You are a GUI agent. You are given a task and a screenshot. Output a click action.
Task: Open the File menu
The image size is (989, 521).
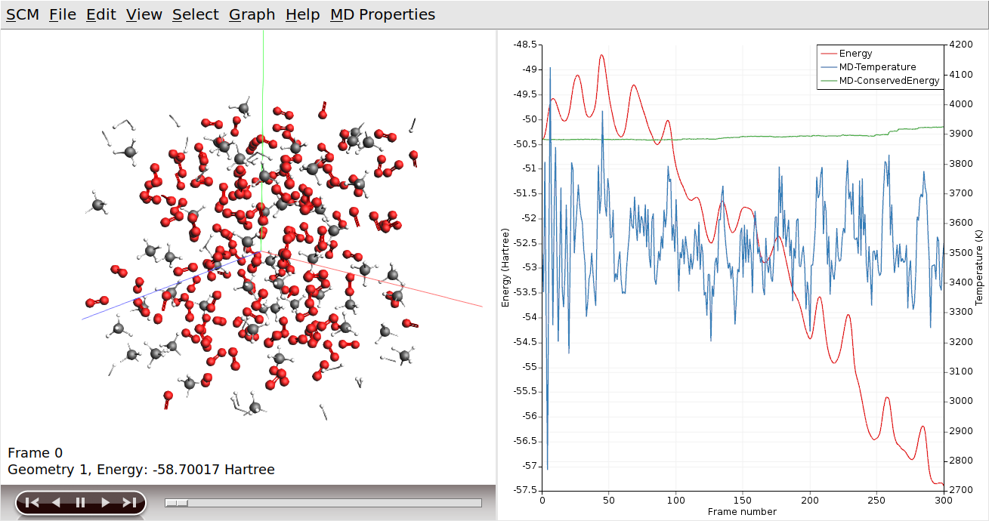62,14
